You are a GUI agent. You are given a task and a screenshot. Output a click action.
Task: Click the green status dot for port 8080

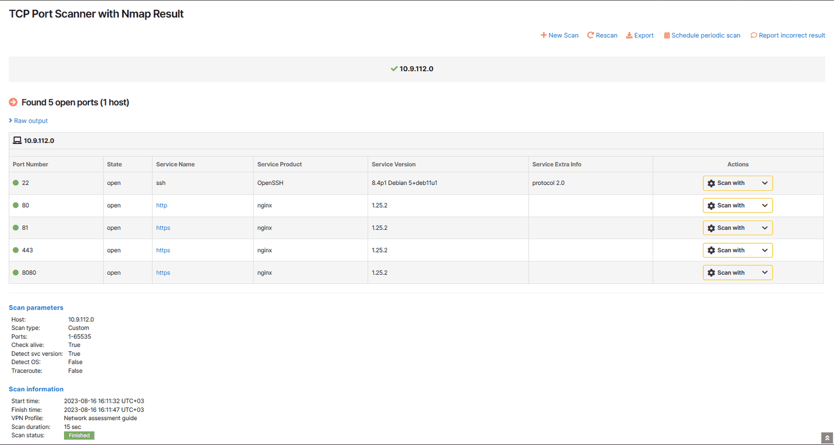[15, 272]
